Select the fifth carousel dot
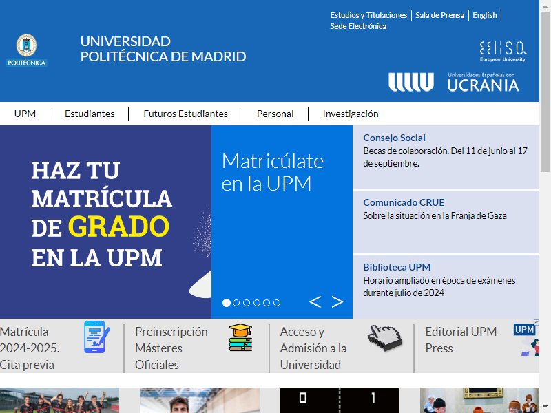551x413 pixels. click(x=267, y=303)
